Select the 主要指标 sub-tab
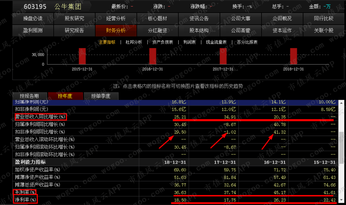Image resolution: width=346 pixels, height=205 pixels. click(x=107, y=42)
